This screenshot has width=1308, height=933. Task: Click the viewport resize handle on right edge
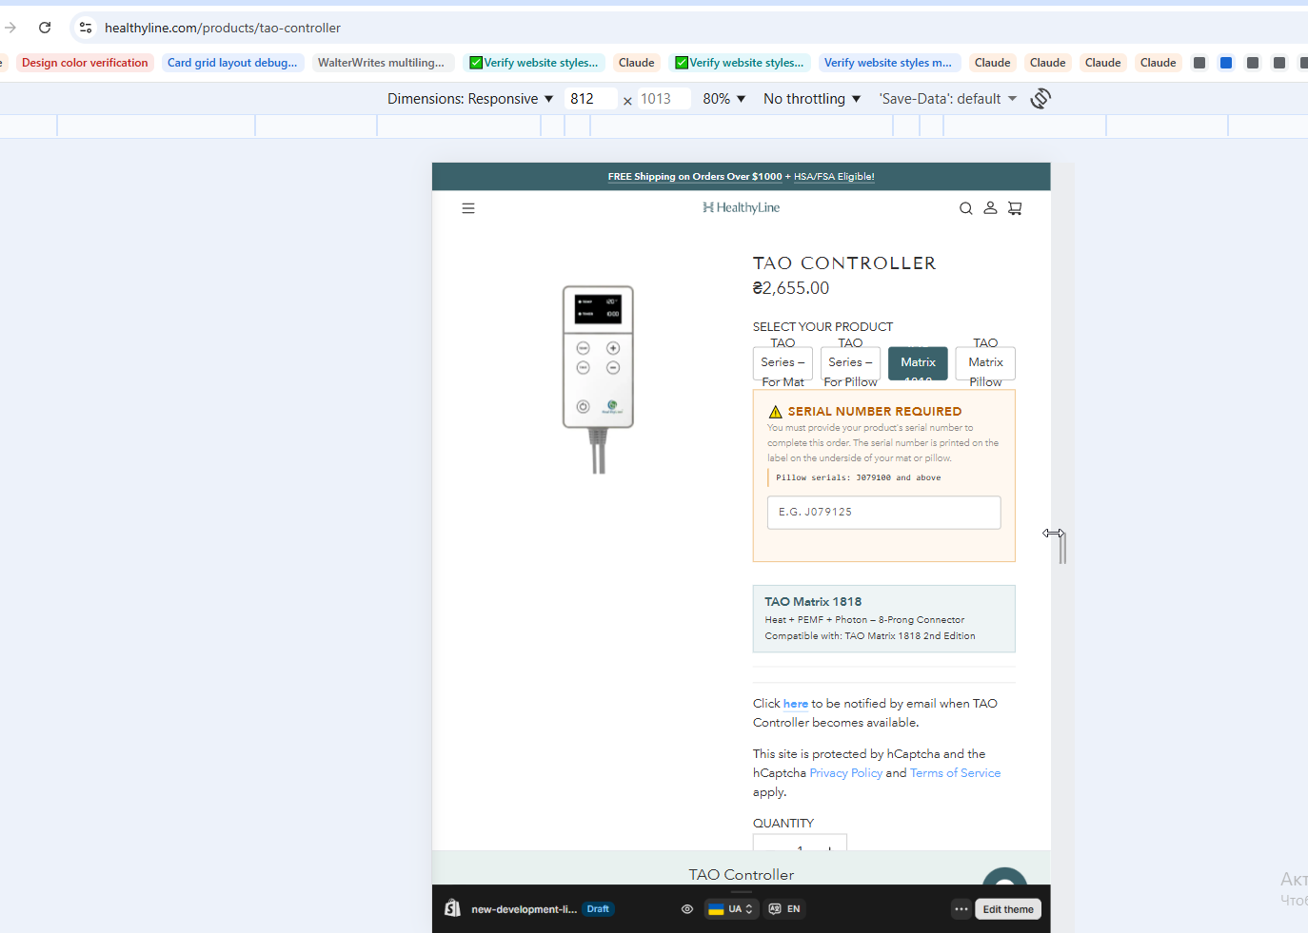1062,548
